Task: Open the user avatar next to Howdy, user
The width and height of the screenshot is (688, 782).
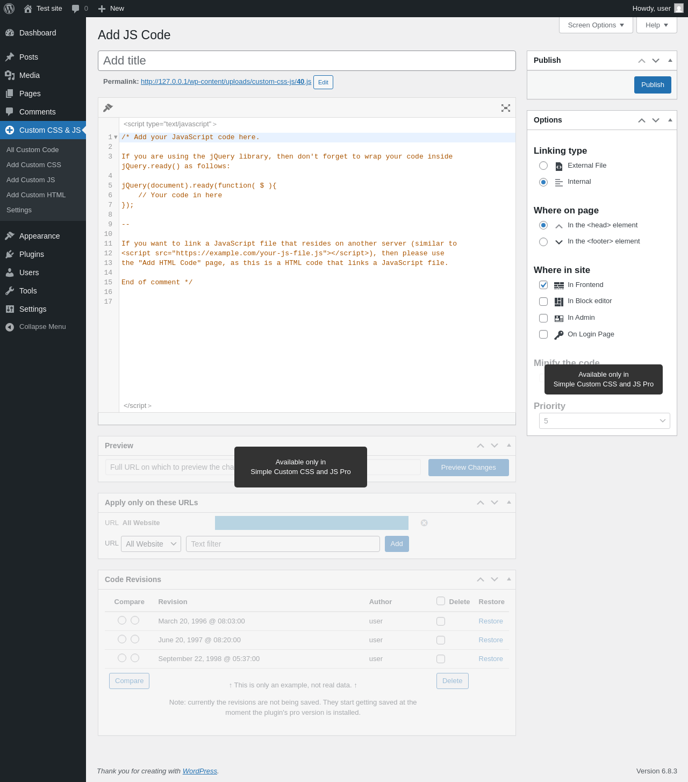Action: (679, 9)
